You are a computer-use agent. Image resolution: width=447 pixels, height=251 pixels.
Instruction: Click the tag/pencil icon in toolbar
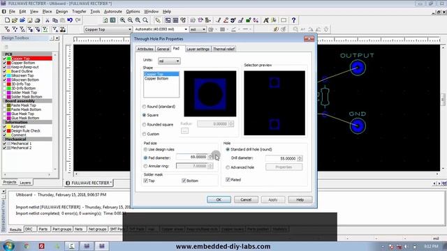click(x=158, y=20)
